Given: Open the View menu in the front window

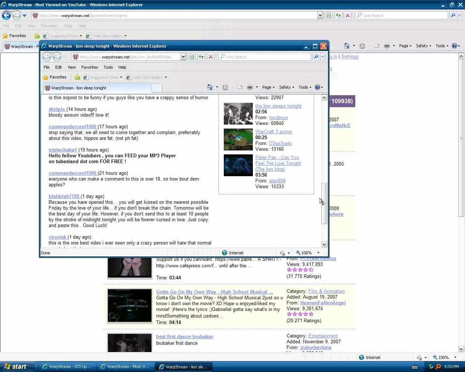Looking at the screenshot, I should click(72, 67).
